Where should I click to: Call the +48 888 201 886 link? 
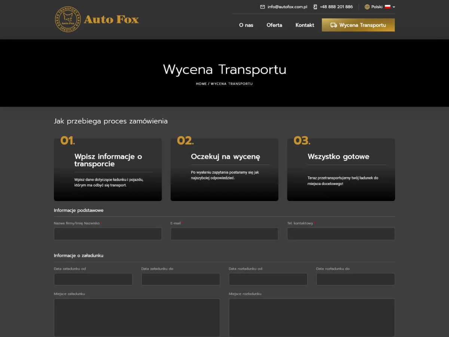point(336,7)
